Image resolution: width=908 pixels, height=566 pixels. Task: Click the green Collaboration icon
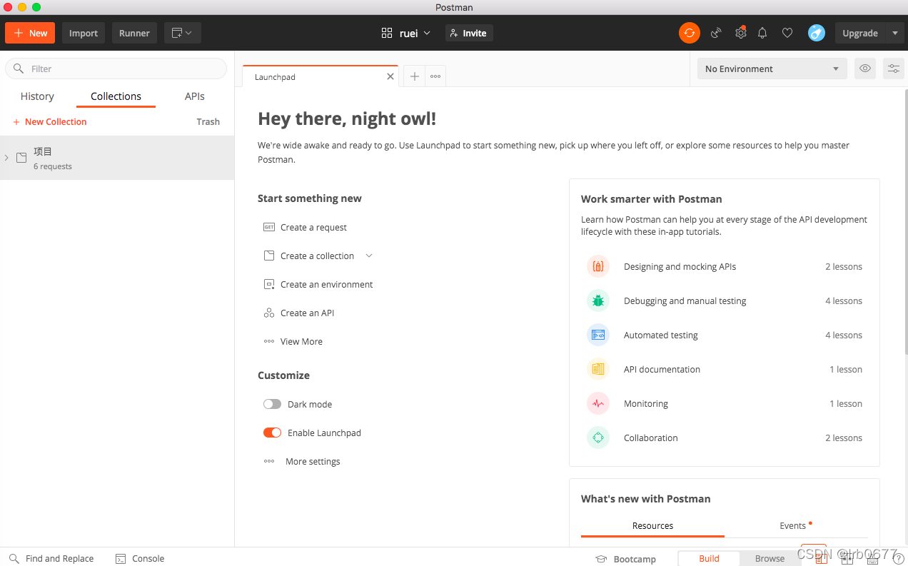[x=598, y=438]
